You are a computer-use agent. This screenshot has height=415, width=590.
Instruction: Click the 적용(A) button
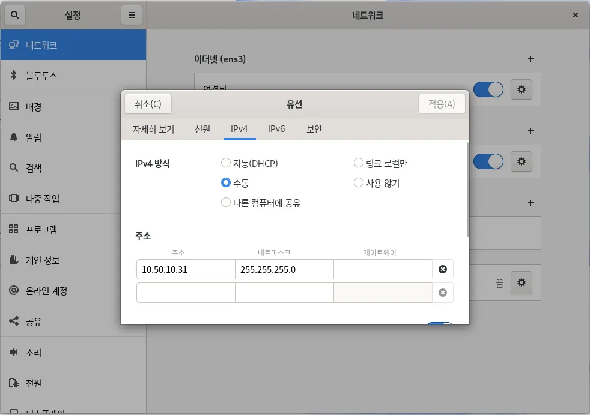click(442, 104)
